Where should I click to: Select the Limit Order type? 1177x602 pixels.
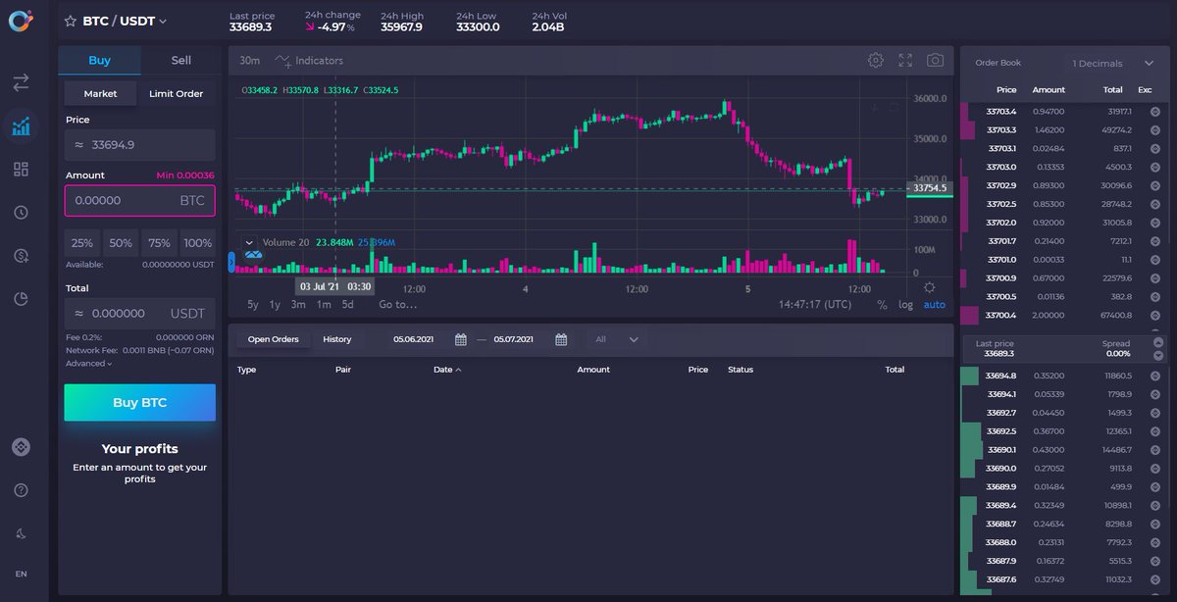coord(177,94)
